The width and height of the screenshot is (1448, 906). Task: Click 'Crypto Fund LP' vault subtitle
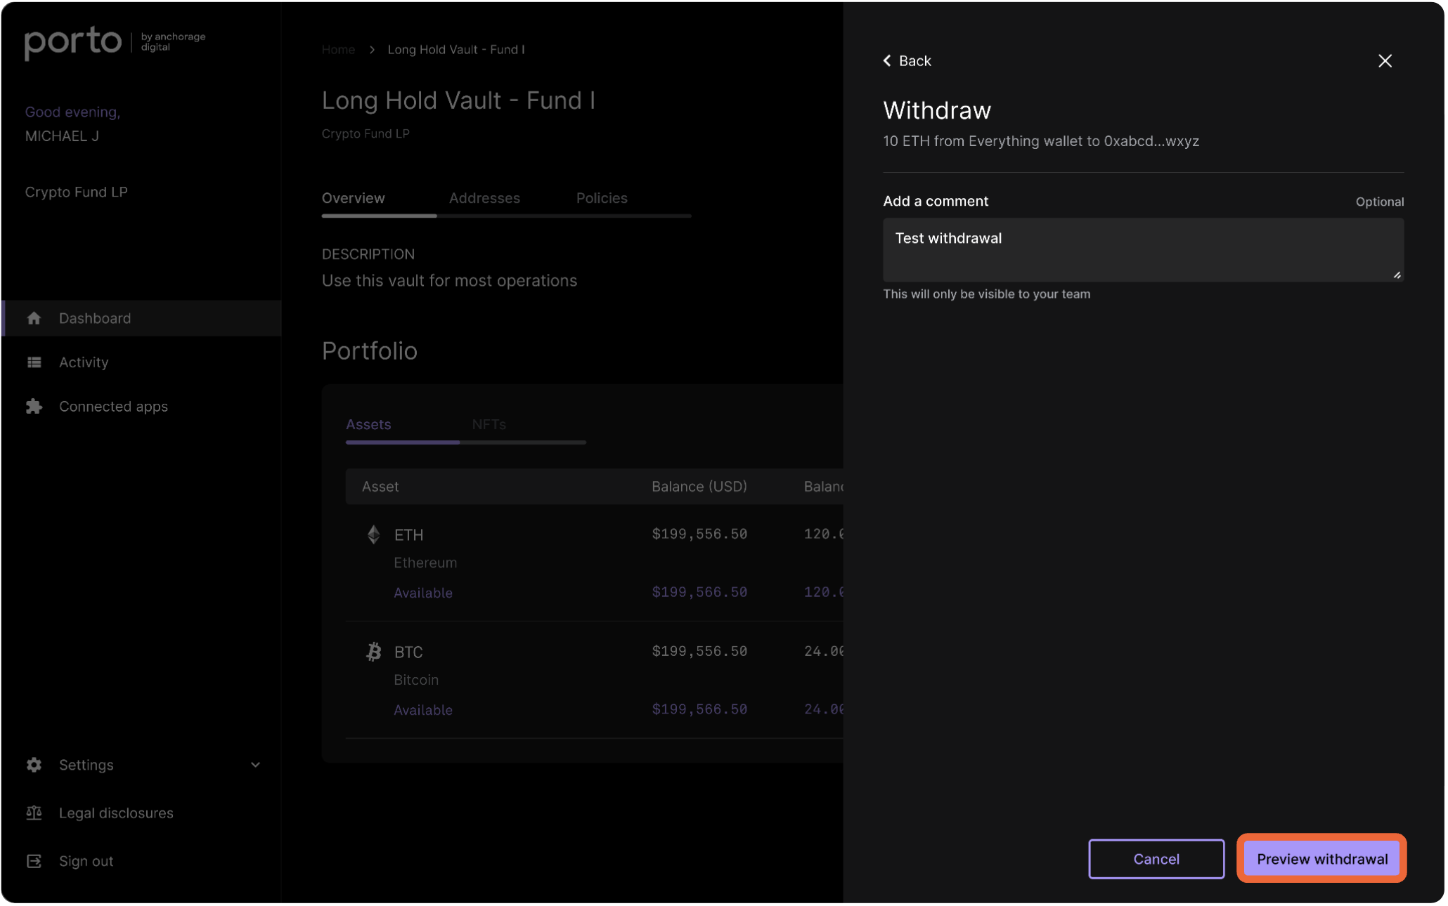(366, 134)
